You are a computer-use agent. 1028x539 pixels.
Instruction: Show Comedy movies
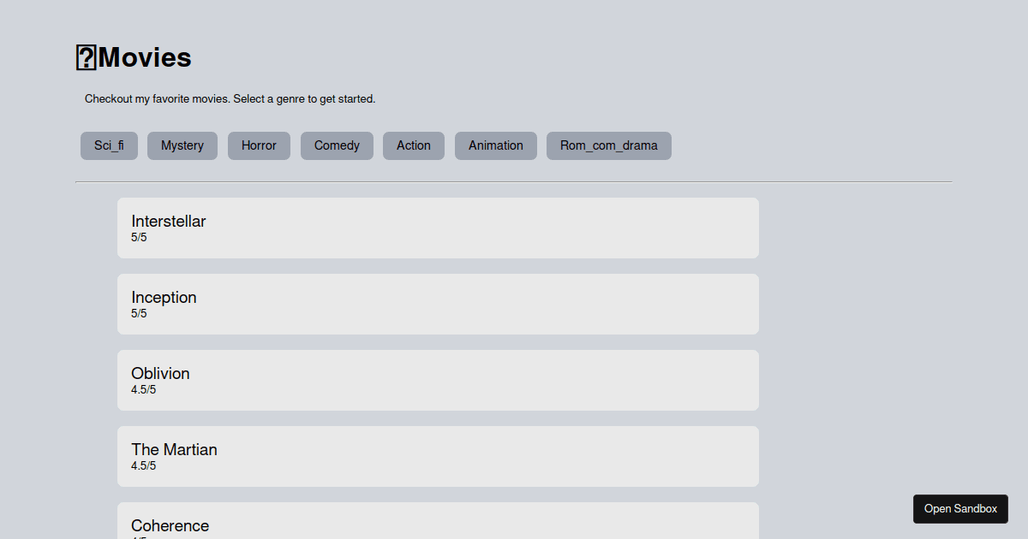pyautogui.click(x=337, y=145)
